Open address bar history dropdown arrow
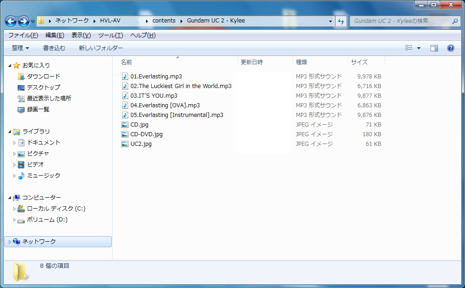 tap(330, 21)
